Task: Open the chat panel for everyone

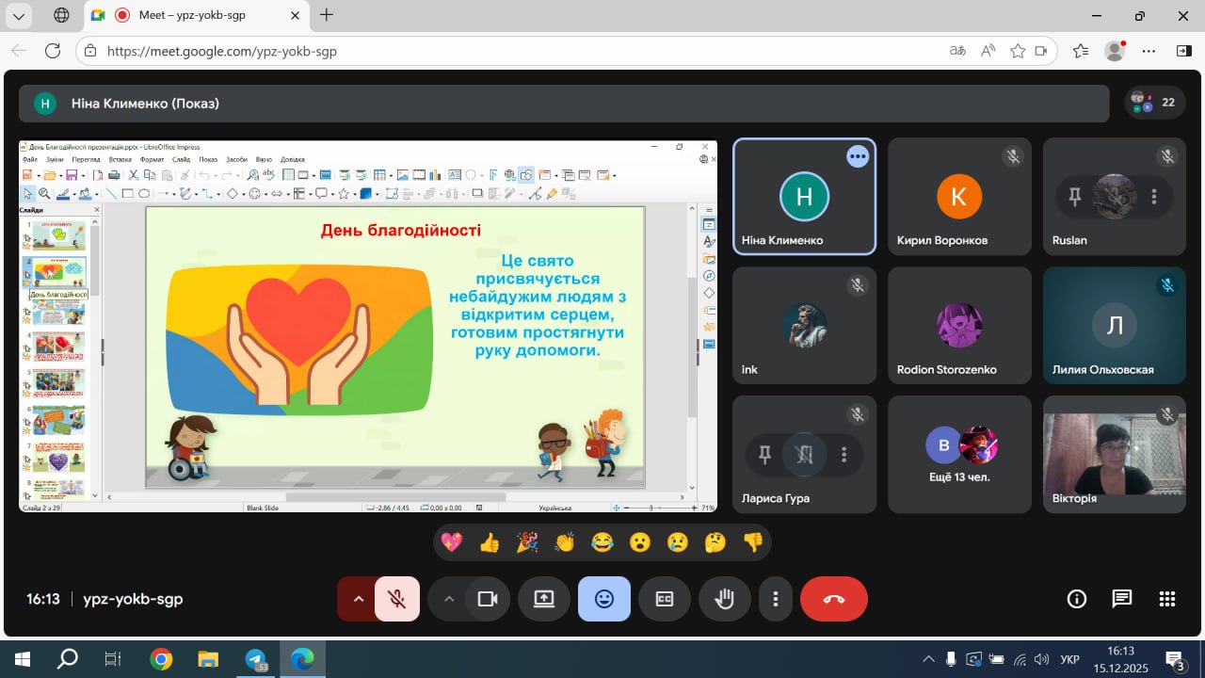Action: pyautogui.click(x=1121, y=599)
